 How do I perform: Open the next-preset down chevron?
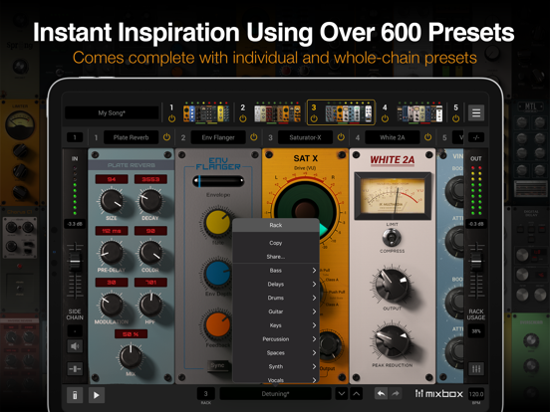point(342,394)
